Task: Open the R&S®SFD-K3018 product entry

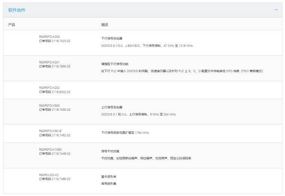Action: 50,131
